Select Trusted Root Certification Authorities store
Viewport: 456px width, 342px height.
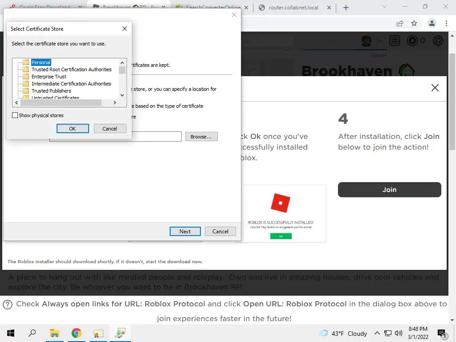coord(72,69)
